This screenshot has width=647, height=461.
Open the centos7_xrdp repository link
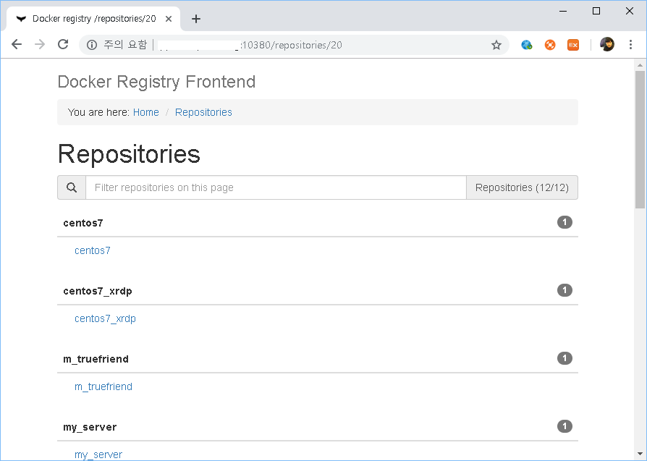105,318
